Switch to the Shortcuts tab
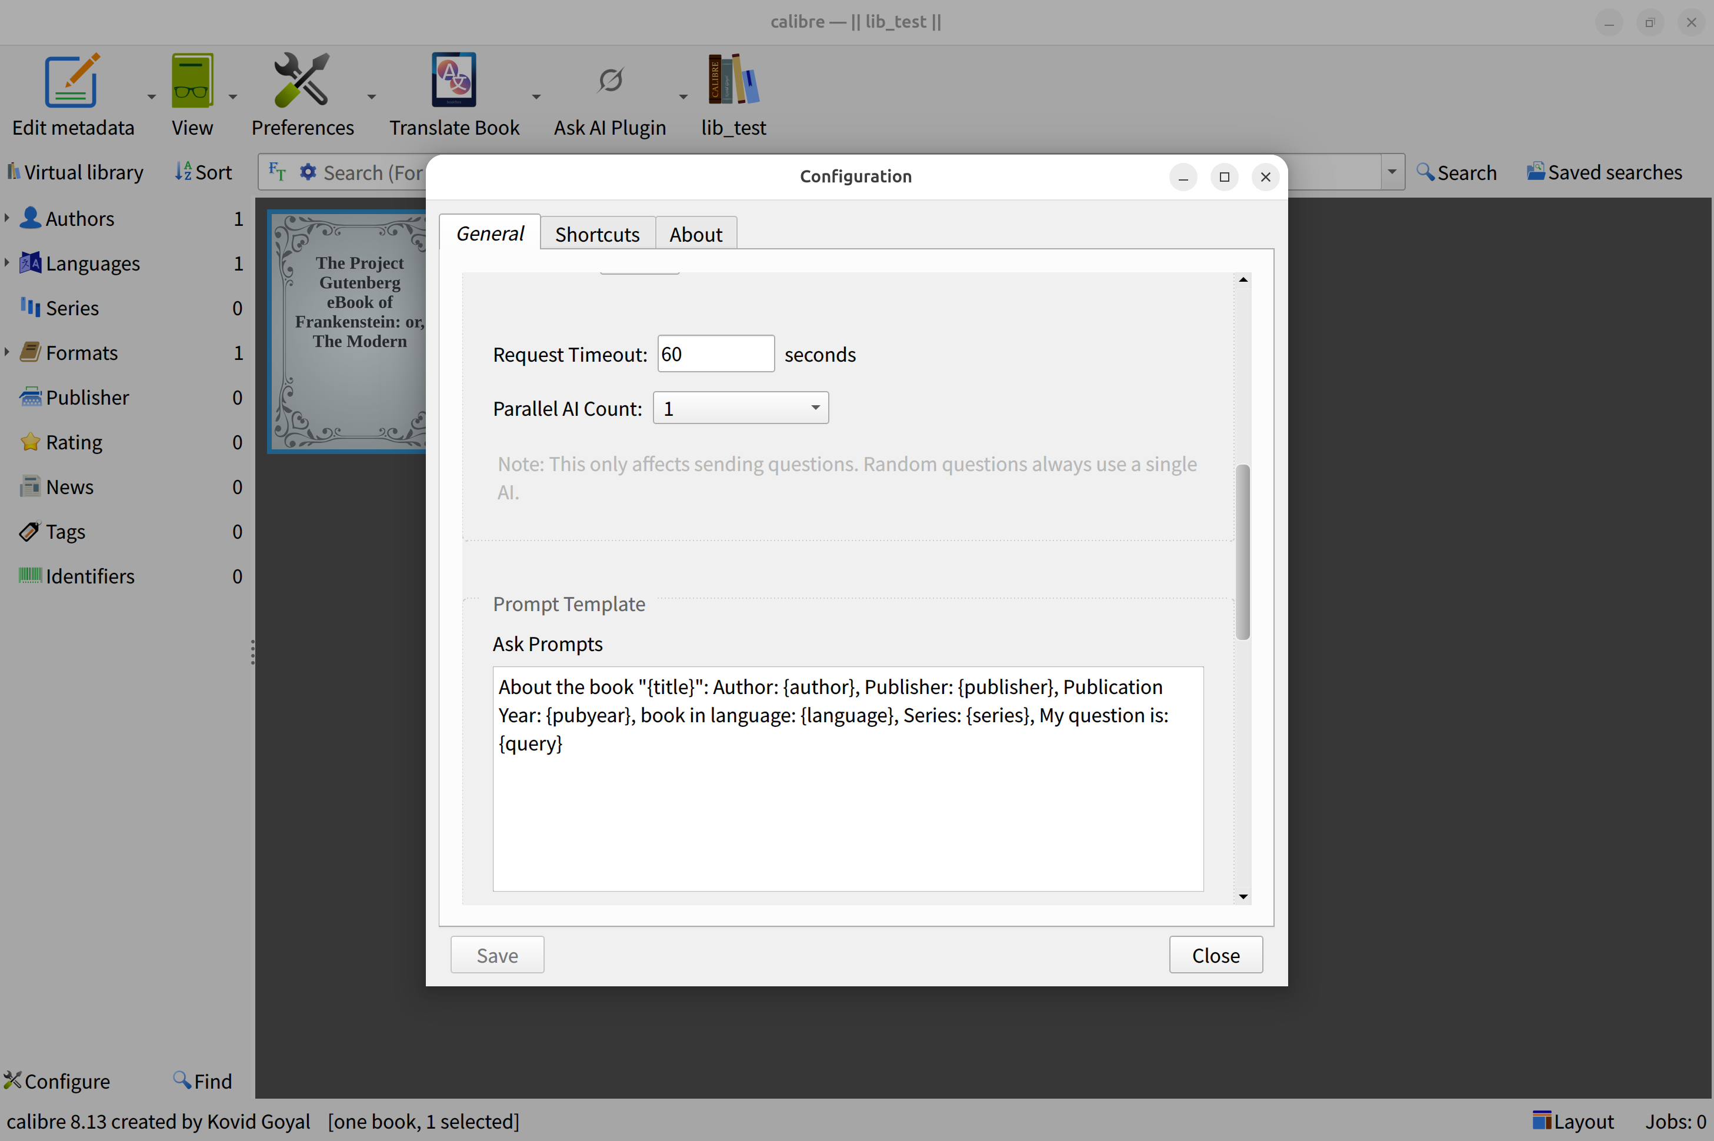 click(597, 234)
